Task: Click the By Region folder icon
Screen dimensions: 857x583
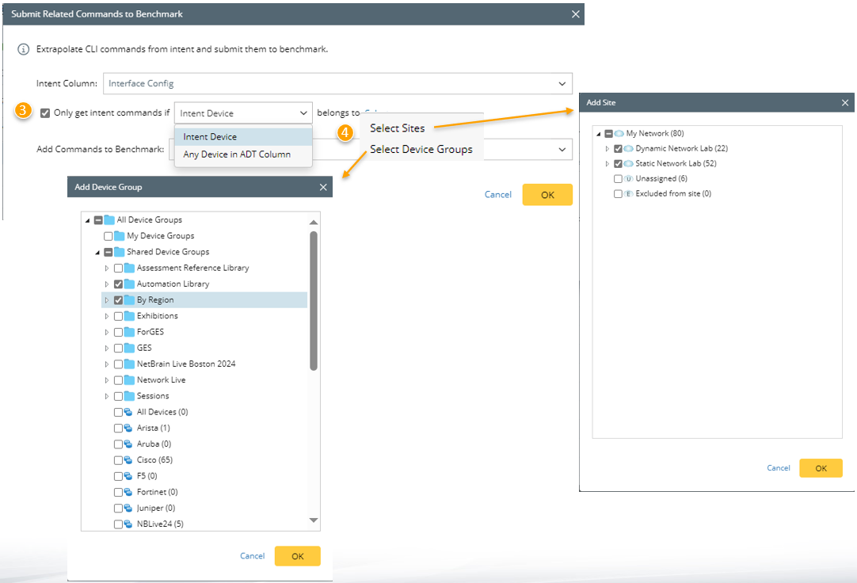Action: pos(129,300)
